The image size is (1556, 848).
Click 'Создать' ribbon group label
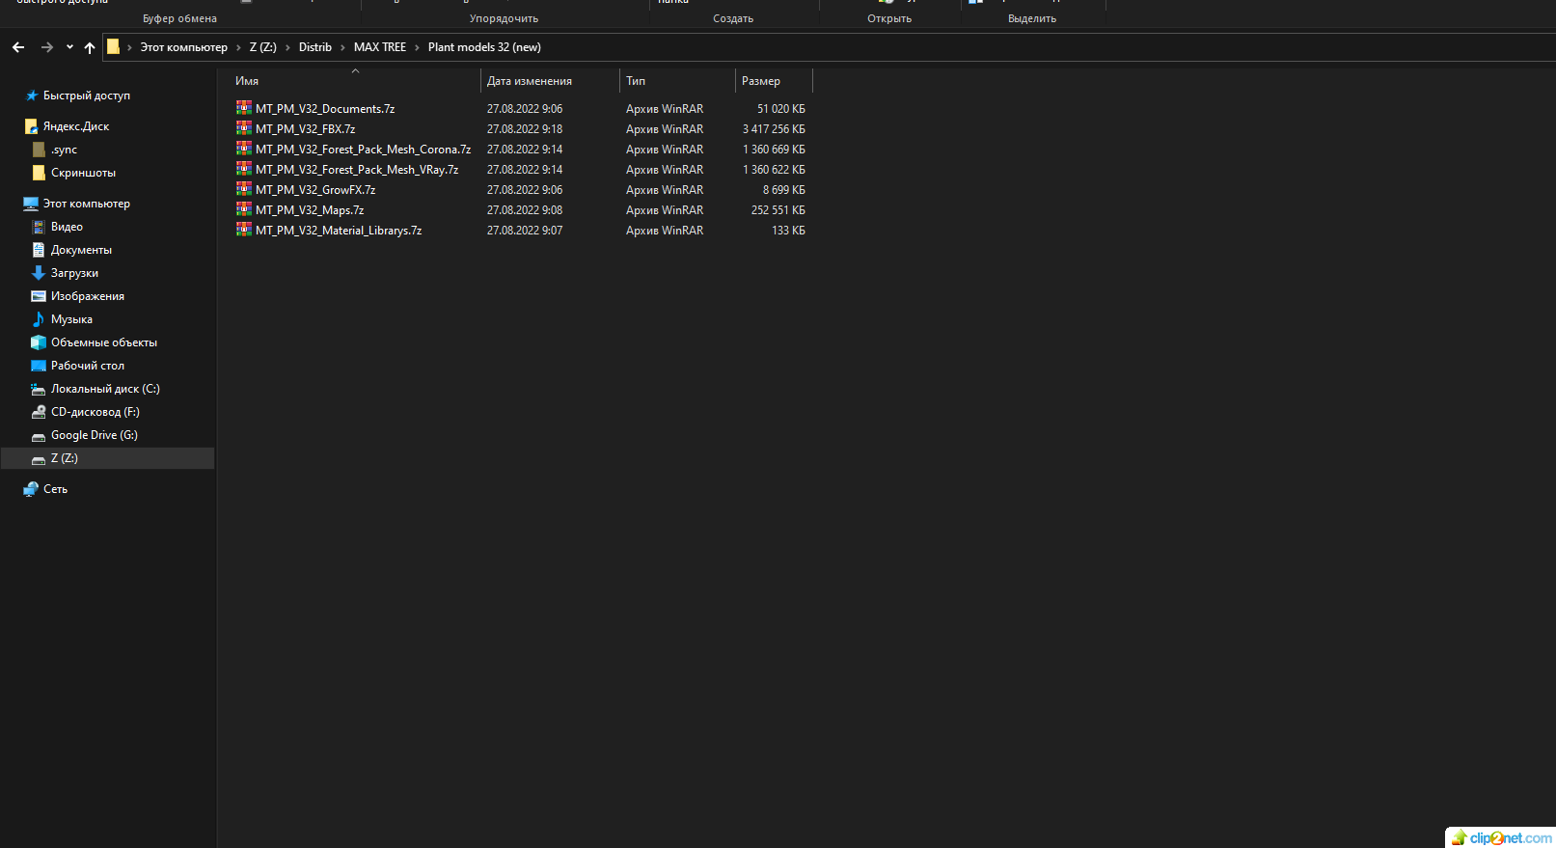pos(733,18)
